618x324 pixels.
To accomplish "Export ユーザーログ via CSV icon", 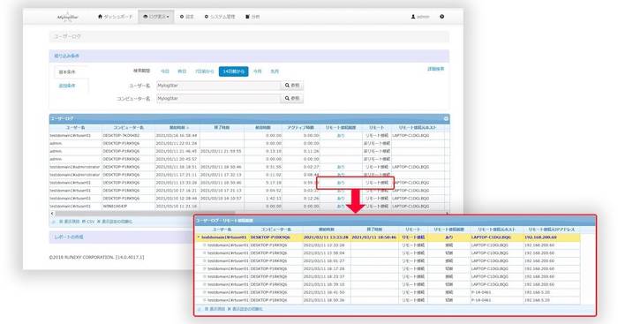I will coord(88,222).
